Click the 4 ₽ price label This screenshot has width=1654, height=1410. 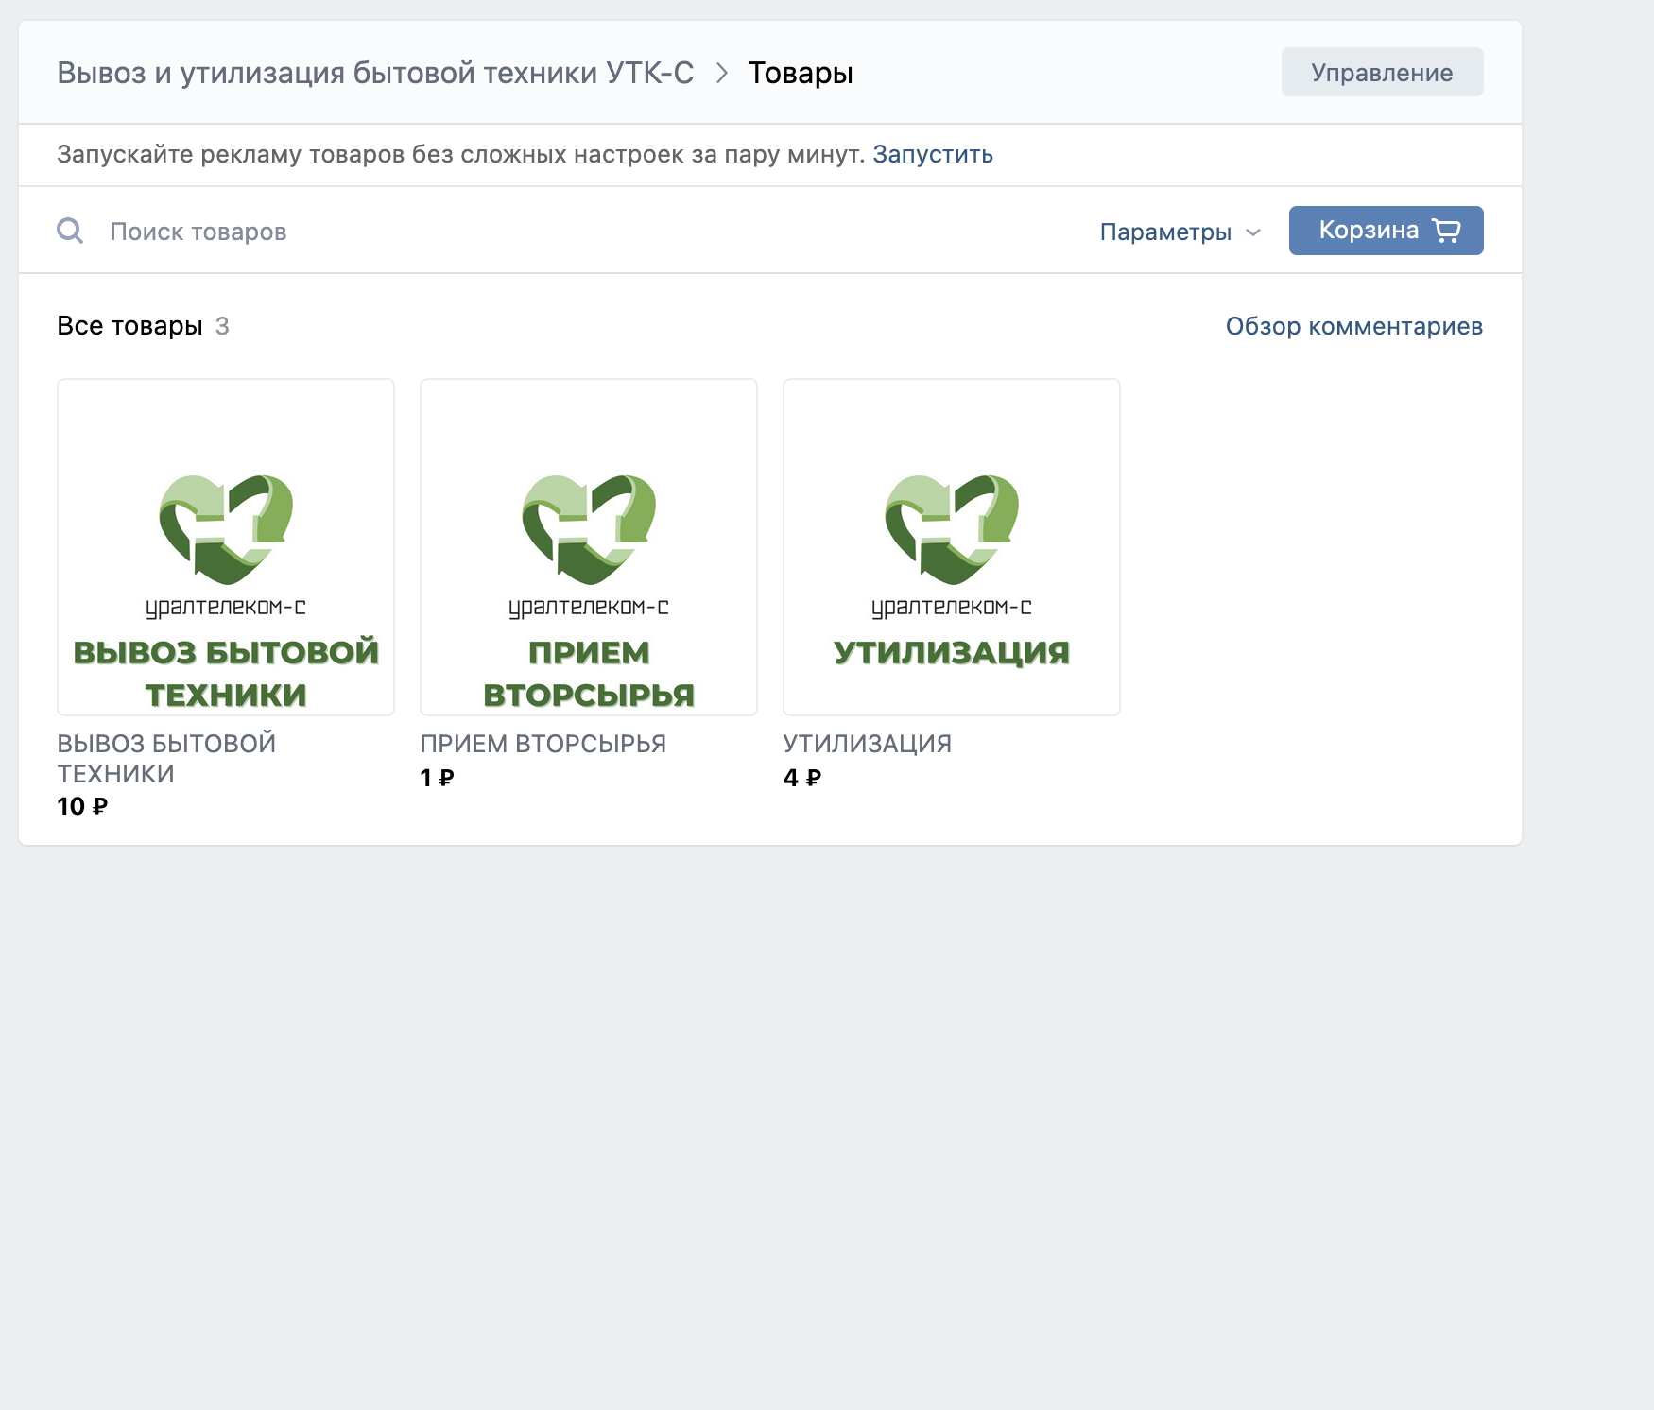click(801, 778)
